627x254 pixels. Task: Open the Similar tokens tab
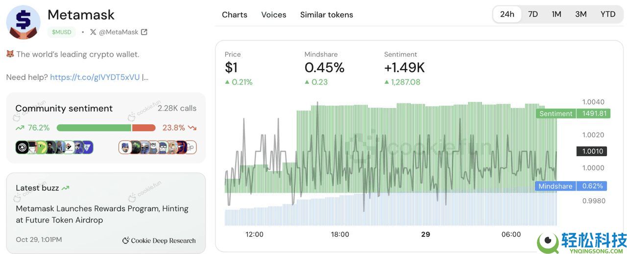(x=327, y=15)
